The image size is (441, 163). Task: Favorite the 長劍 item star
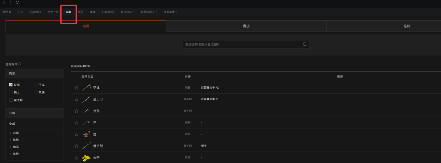[x=76, y=111]
